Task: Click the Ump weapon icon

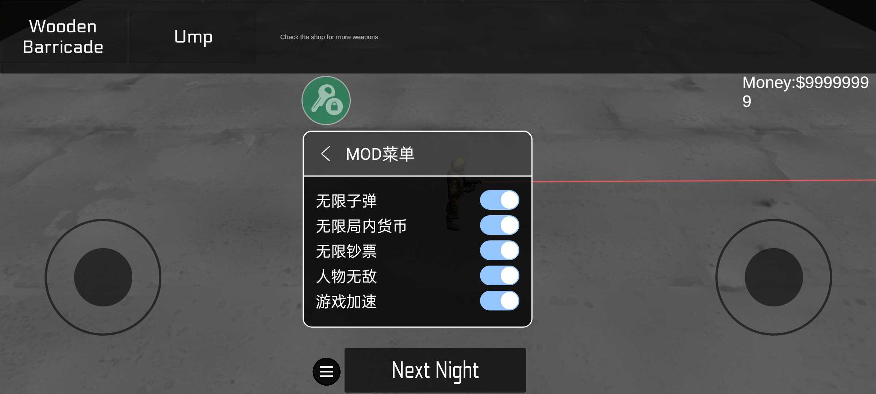Action: [193, 36]
